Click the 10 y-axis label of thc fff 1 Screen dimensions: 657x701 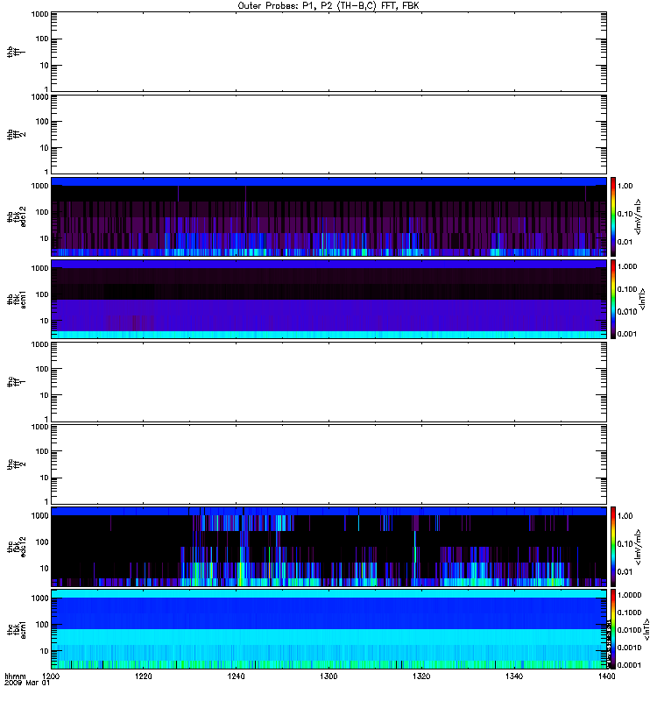pyautogui.click(x=45, y=395)
